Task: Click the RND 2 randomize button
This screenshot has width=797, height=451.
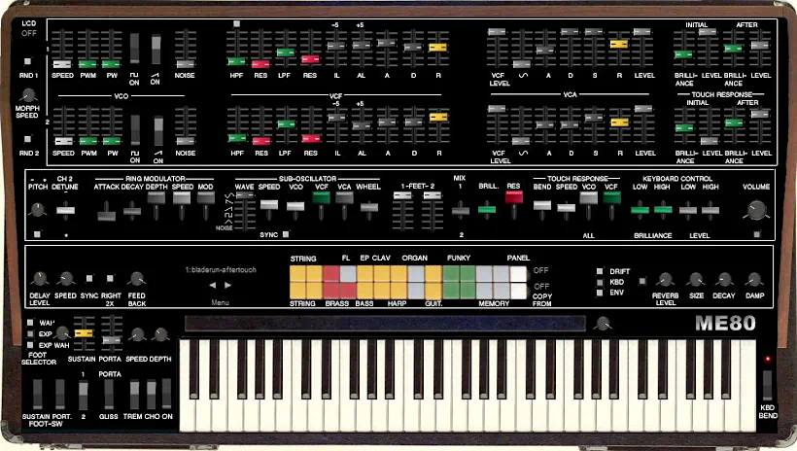Action: 27,139
